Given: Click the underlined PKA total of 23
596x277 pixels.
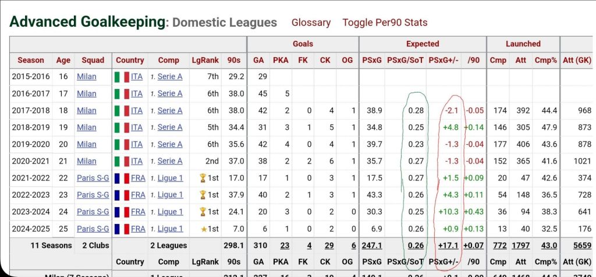Looking at the screenshot, I should [285, 246].
